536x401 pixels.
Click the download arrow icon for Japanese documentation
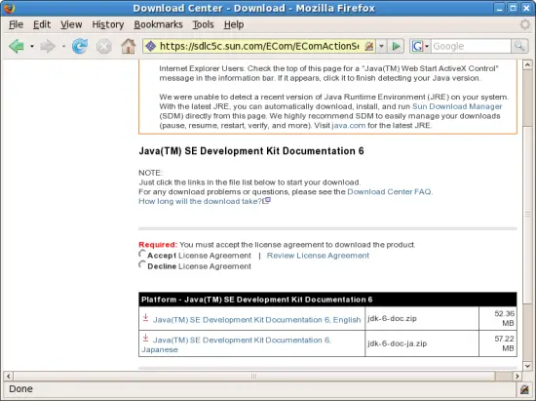pyautogui.click(x=145, y=338)
